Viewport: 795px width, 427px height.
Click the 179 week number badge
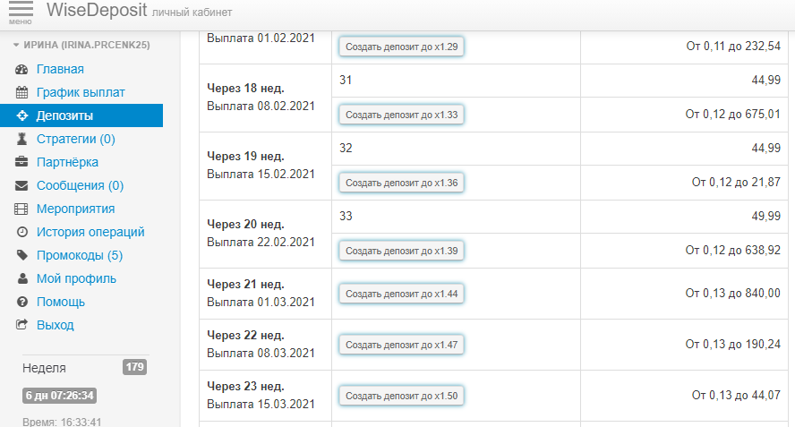click(134, 367)
